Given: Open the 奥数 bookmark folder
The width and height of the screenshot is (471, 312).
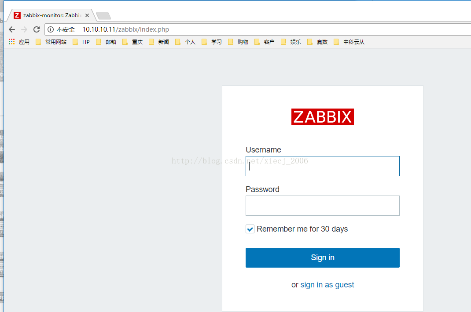Looking at the screenshot, I should (x=317, y=42).
